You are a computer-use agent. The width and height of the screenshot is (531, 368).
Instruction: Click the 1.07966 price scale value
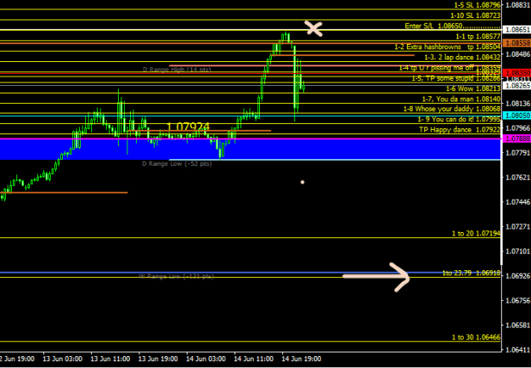[x=517, y=128]
